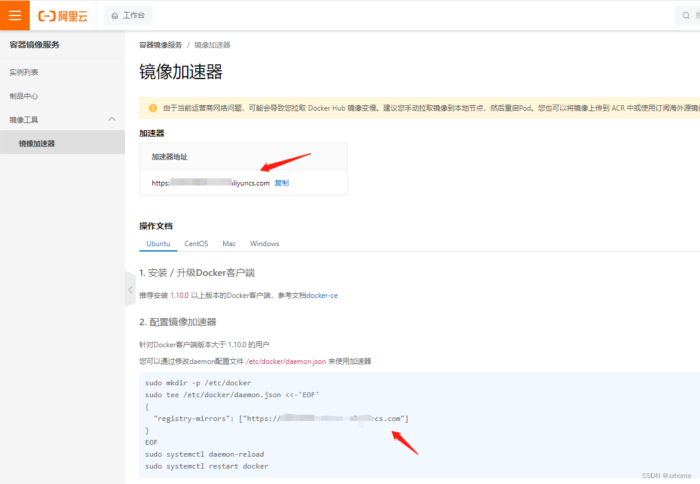Click the 'sudo systemctl restart docker' line
The image size is (700, 484).
pos(207,466)
